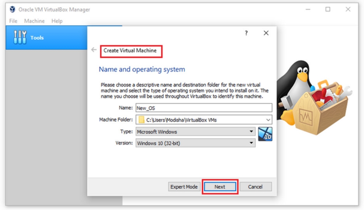Click the Name input field containing New_OS
Viewport: 364px width, 210px height.
coord(204,108)
